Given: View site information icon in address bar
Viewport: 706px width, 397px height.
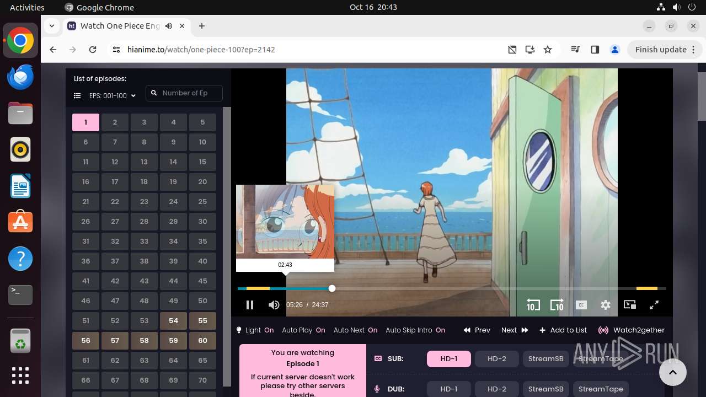Looking at the screenshot, I should [x=116, y=50].
